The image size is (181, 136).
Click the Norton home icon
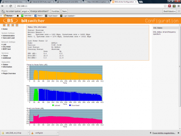(x=18, y=16)
